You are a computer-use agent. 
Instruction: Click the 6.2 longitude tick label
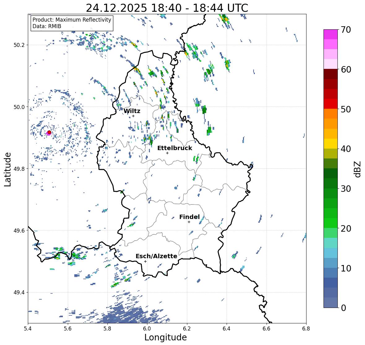pyautogui.click(x=187, y=329)
